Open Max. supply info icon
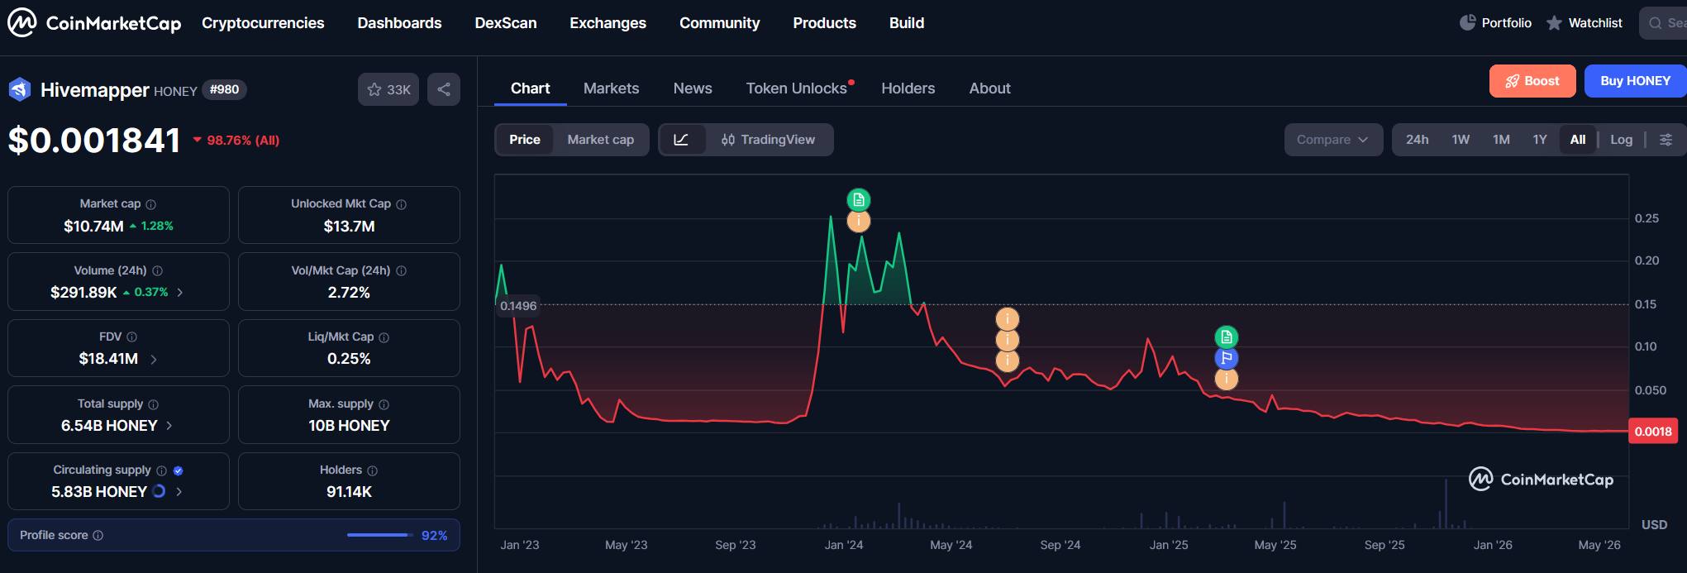Image resolution: width=1687 pixels, height=573 pixels. pos(384,404)
